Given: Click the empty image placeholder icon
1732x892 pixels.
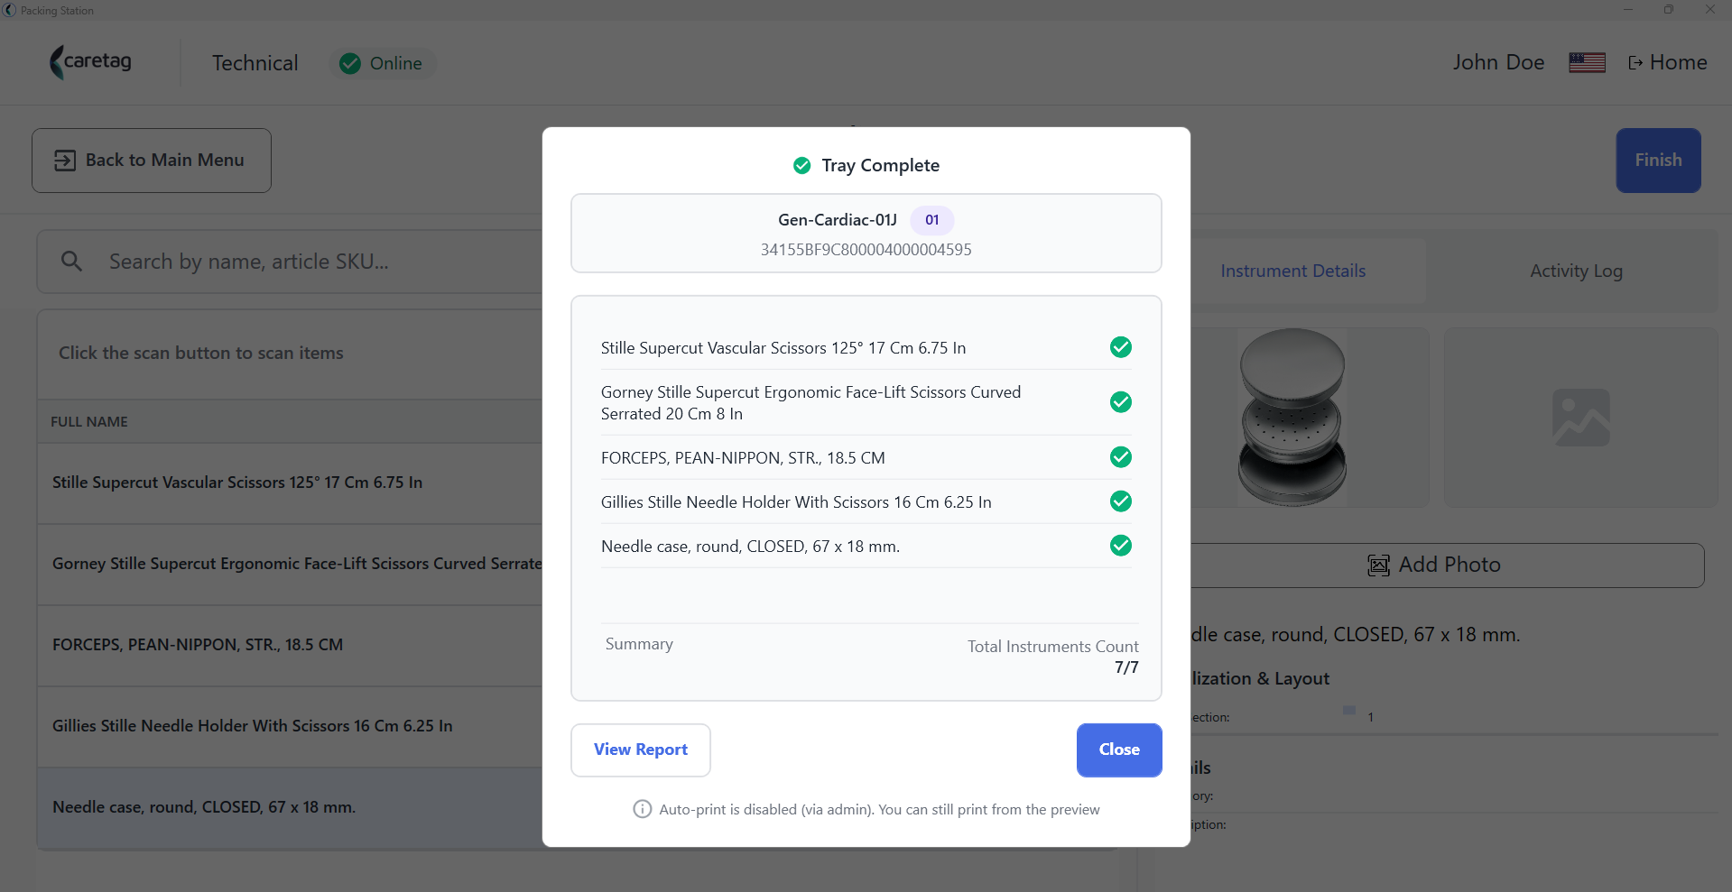Looking at the screenshot, I should coord(1581,418).
